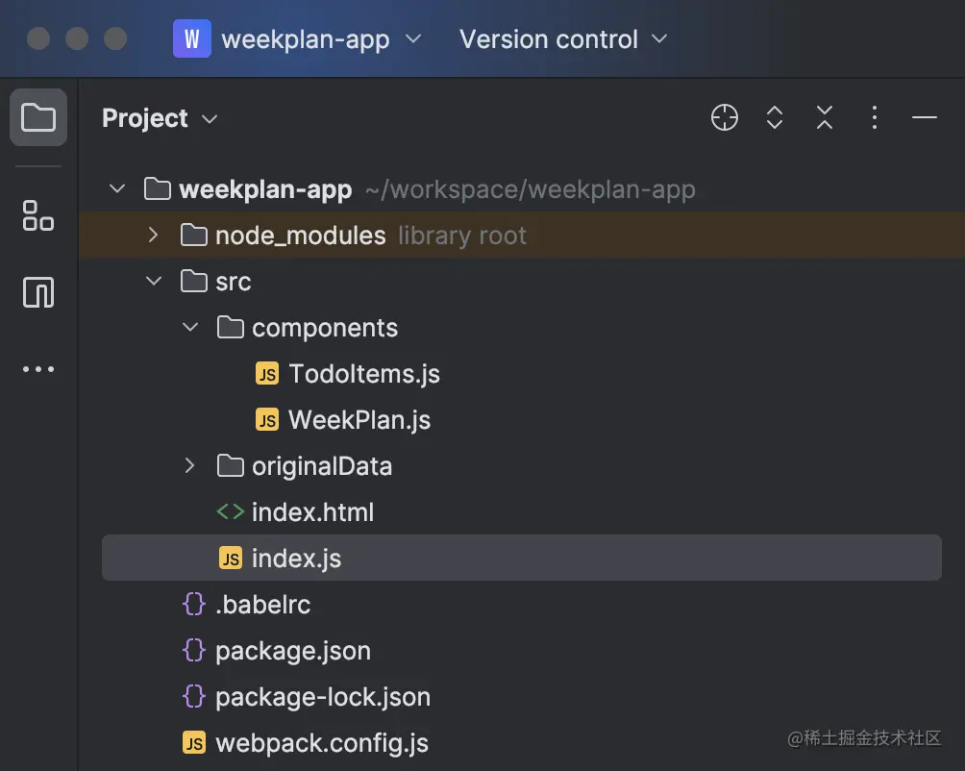Select webpack.config.js file
Viewport: 965px width, 771px height.
(321, 743)
